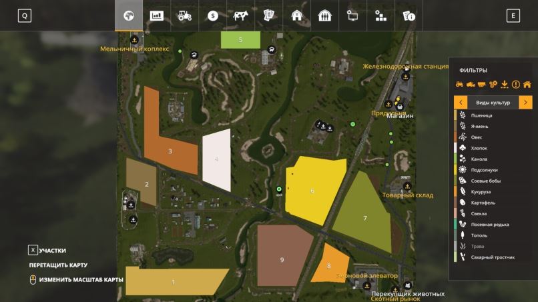Open the vehicles tractor page in top bar
This screenshot has height=302, width=538.
point(184,16)
